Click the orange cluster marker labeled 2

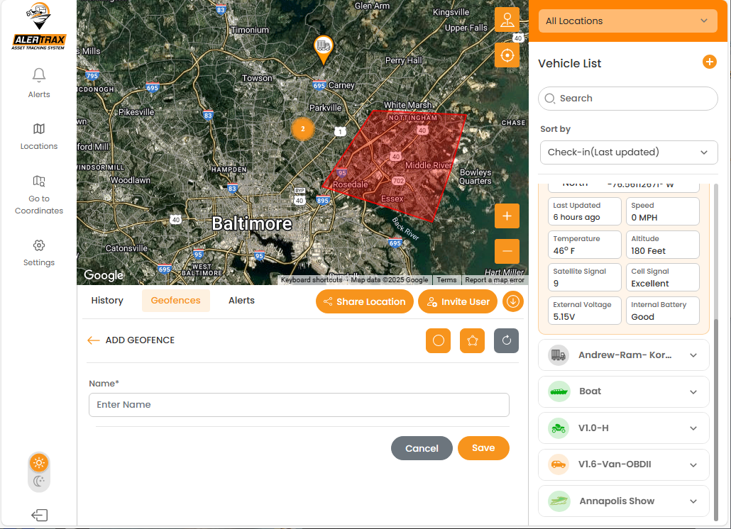302,129
